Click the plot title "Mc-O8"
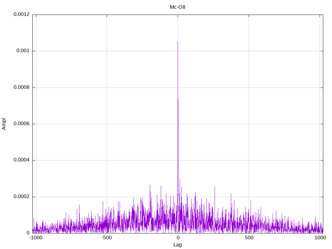Viewport: 332px width, 249px height. 177,7
